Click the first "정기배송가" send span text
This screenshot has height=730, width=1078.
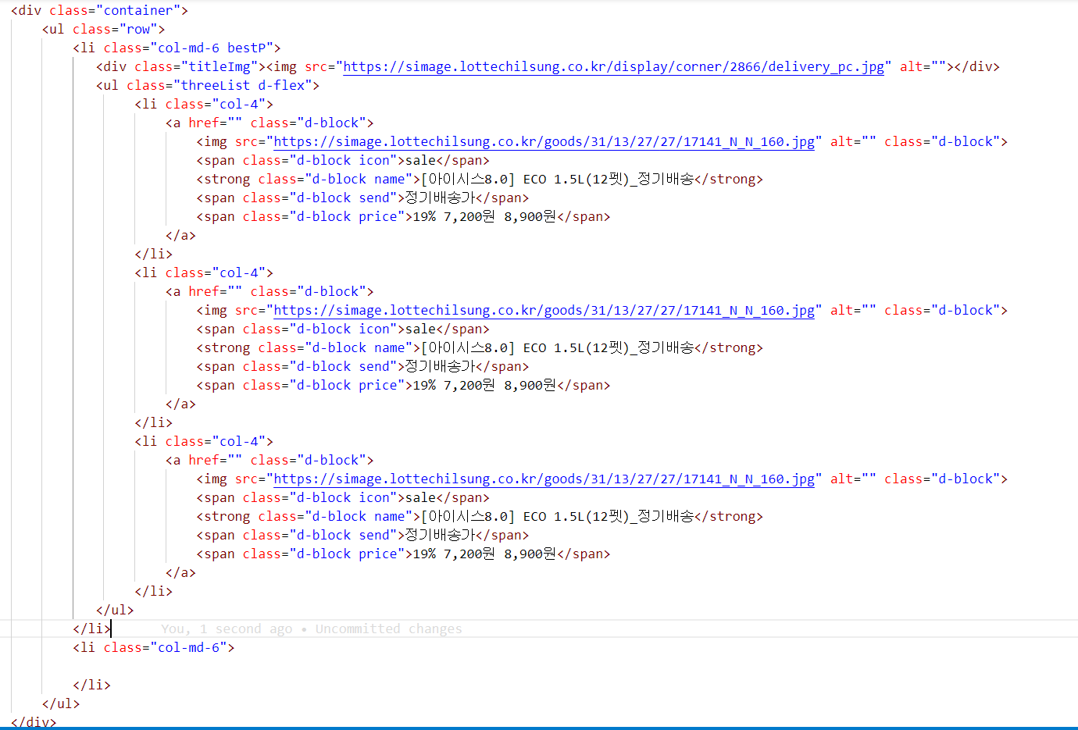pyautogui.click(x=440, y=198)
